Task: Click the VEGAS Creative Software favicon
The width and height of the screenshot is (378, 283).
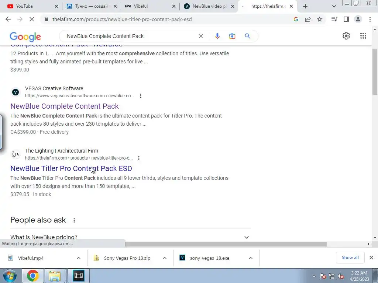Action: pos(16,92)
